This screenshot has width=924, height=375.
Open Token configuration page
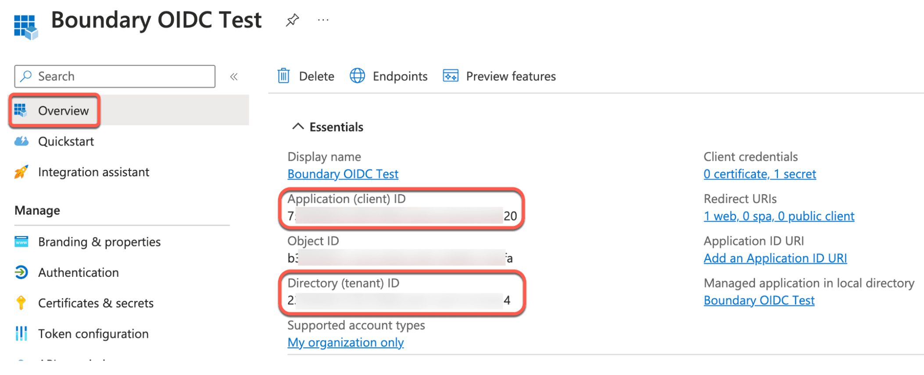click(x=93, y=334)
